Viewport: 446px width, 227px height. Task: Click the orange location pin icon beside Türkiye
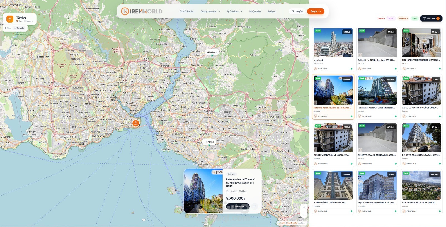10,19
